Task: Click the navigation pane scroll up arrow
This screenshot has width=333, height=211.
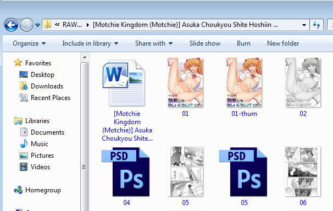Action: 85,57
